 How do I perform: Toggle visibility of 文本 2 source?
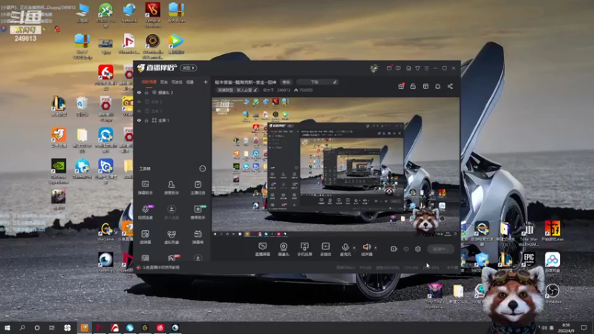click(x=139, y=102)
